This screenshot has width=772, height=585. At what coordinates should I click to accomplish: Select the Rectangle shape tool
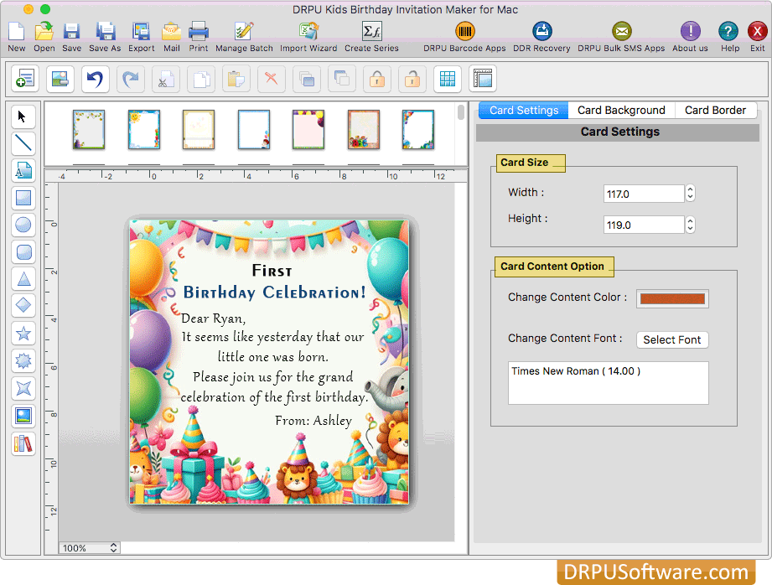[x=23, y=198]
